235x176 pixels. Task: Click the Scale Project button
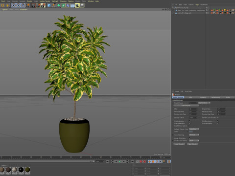pos(186,106)
